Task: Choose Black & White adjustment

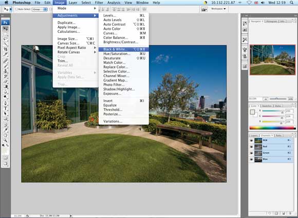Action: [x=123, y=49]
